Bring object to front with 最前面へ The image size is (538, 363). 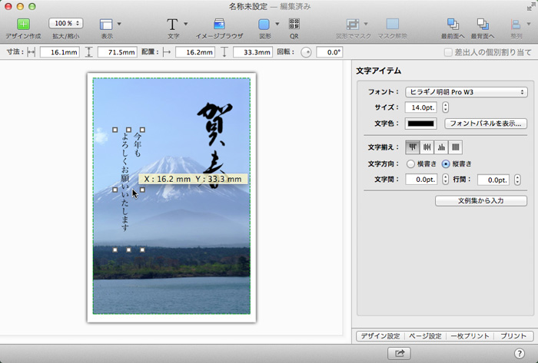click(452, 25)
